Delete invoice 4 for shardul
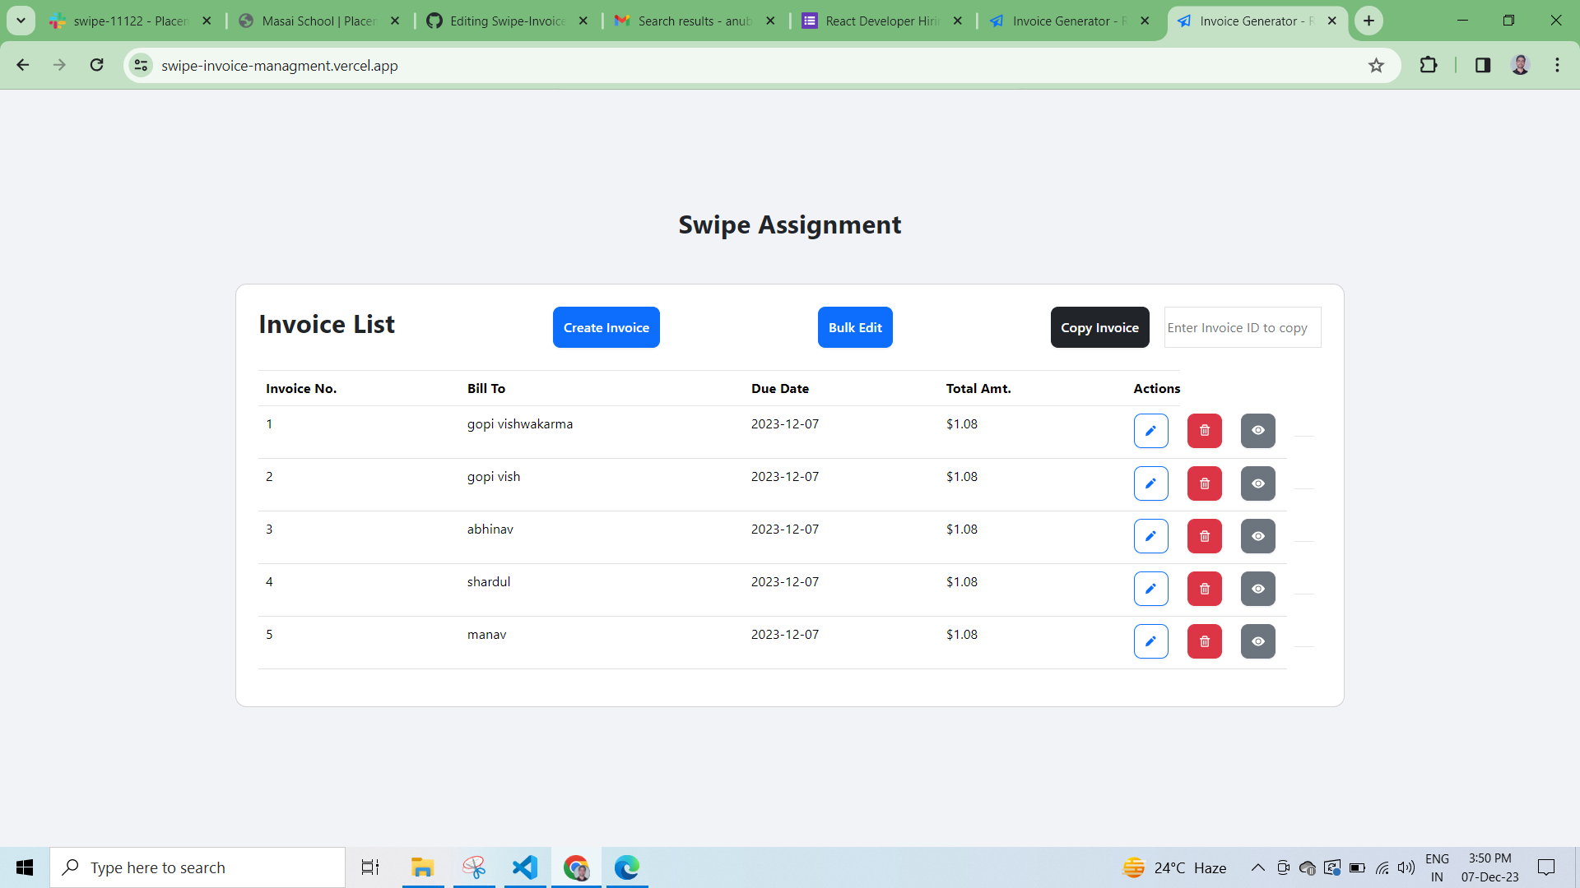Image resolution: width=1580 pixels, height=888 pixels. (x=1204, y=589)
